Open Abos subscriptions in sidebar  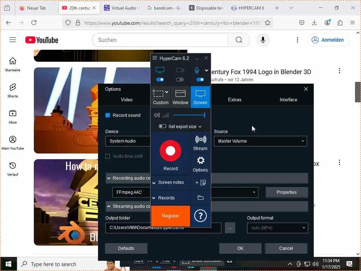(13, 116)
